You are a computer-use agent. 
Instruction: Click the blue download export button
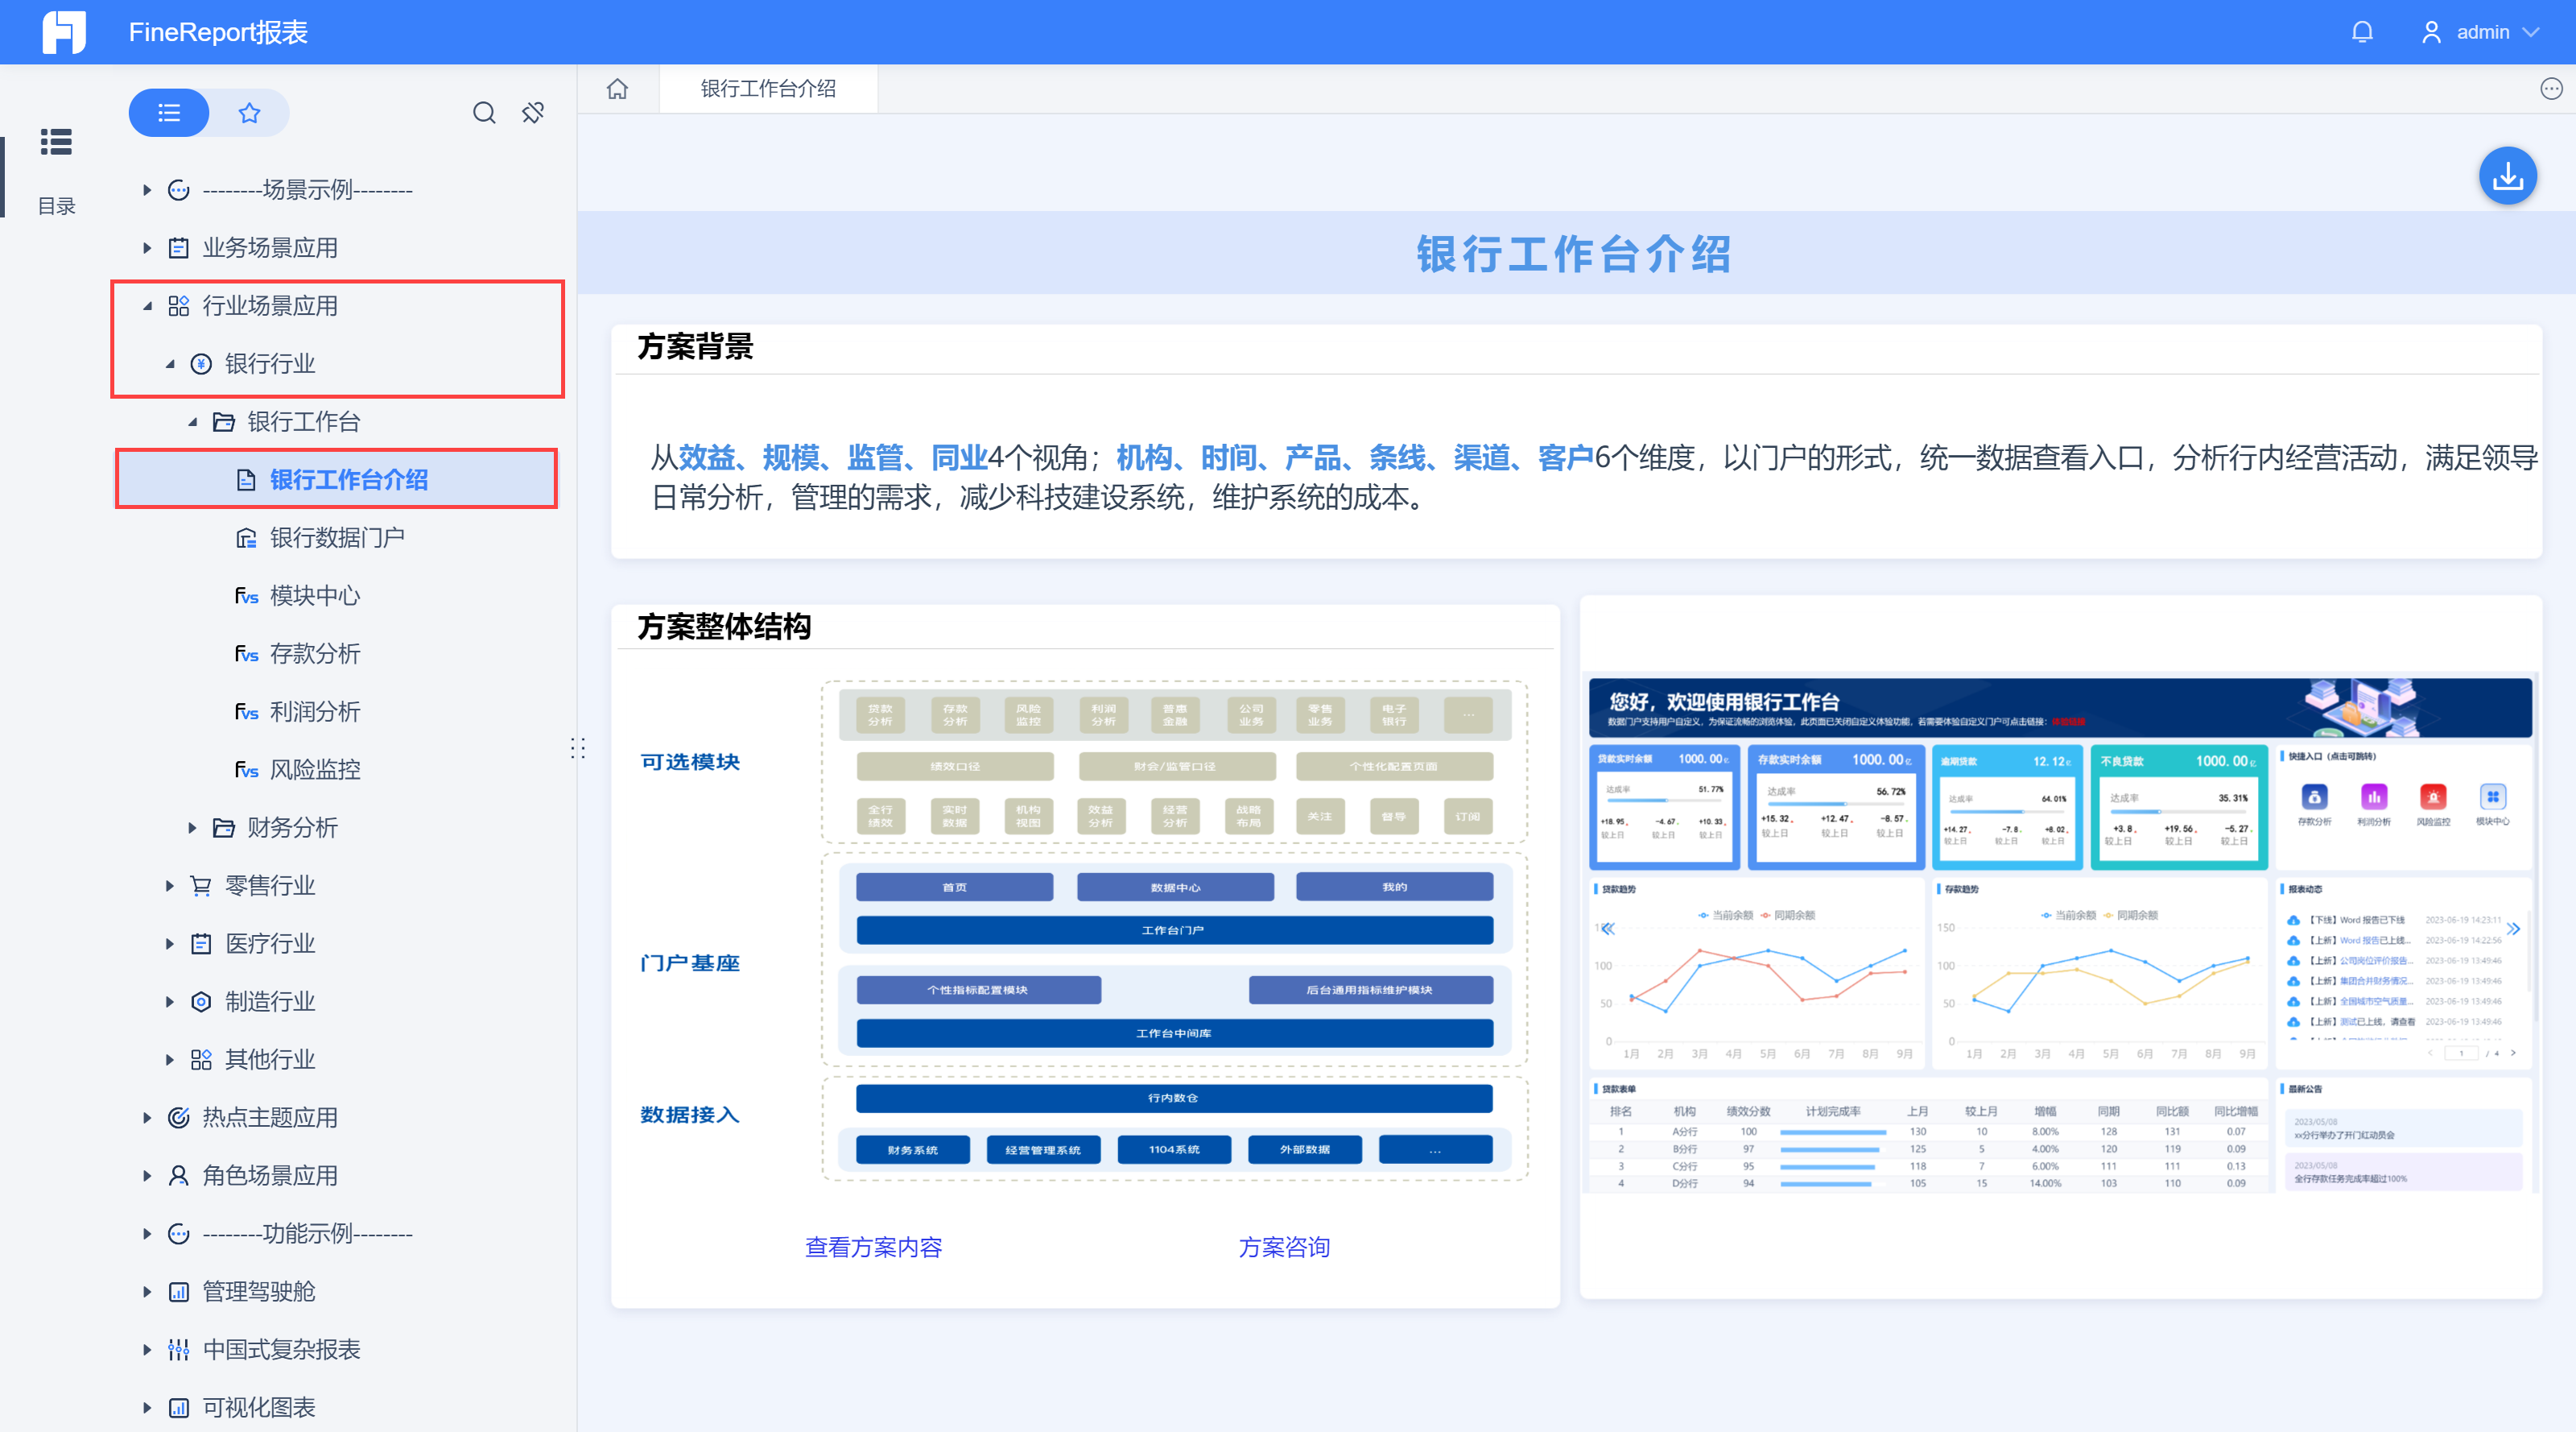coord(2507,177)
